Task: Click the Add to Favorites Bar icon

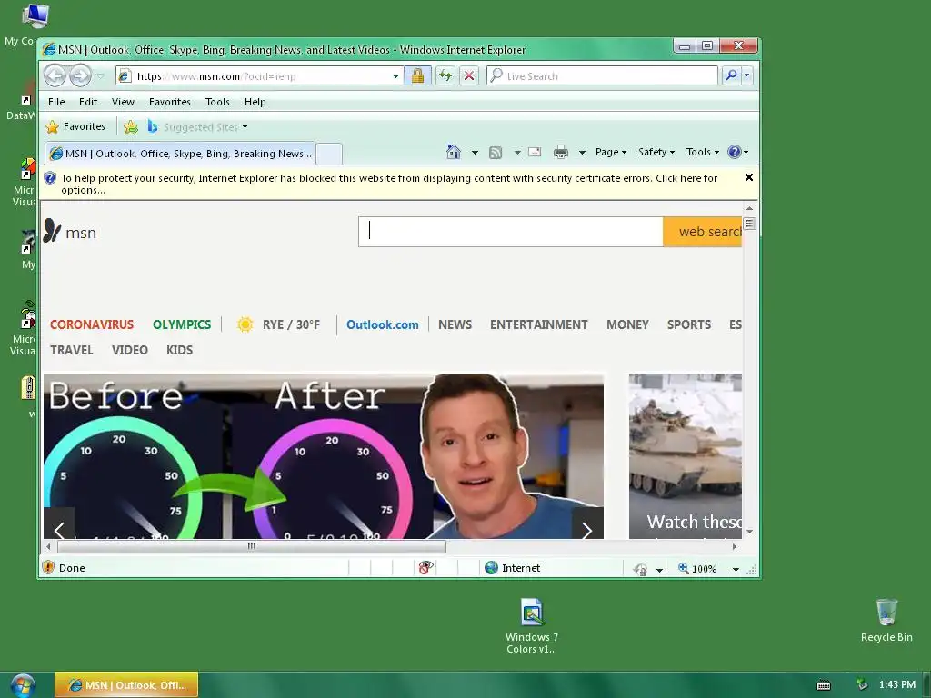Action: (x=131, y=126)
